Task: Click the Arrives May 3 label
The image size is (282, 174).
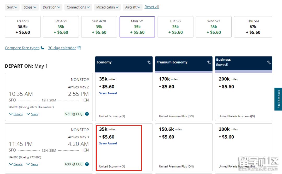Action: point(78,137)
